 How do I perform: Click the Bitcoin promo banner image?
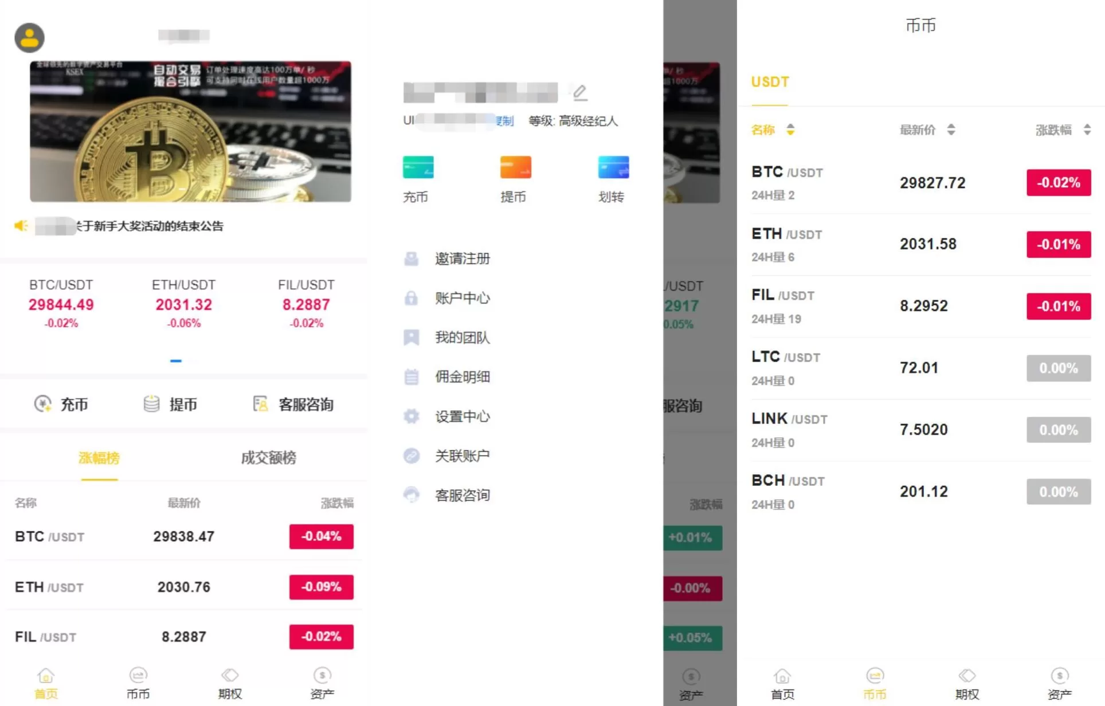click(190, 131)
